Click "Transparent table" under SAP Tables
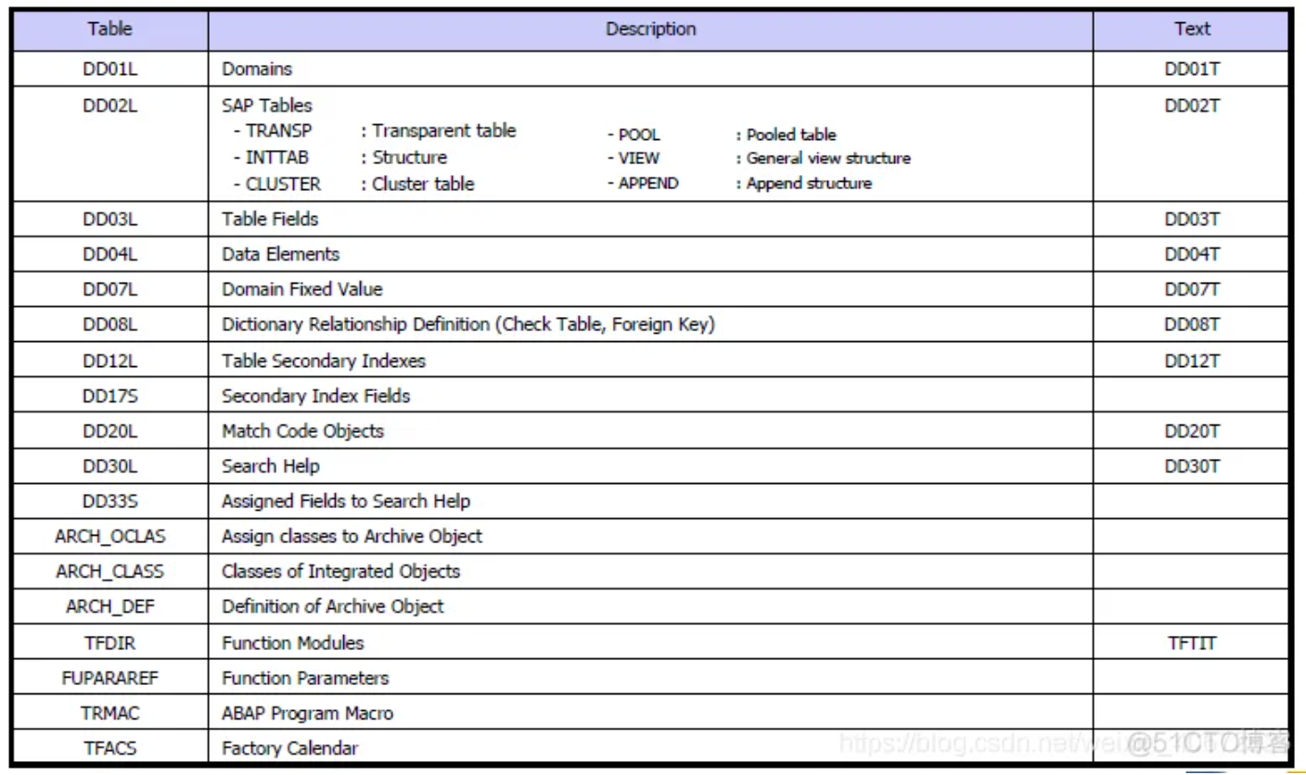The width and height of the screenshot is (1306, 775). click(x=443, y=131)
